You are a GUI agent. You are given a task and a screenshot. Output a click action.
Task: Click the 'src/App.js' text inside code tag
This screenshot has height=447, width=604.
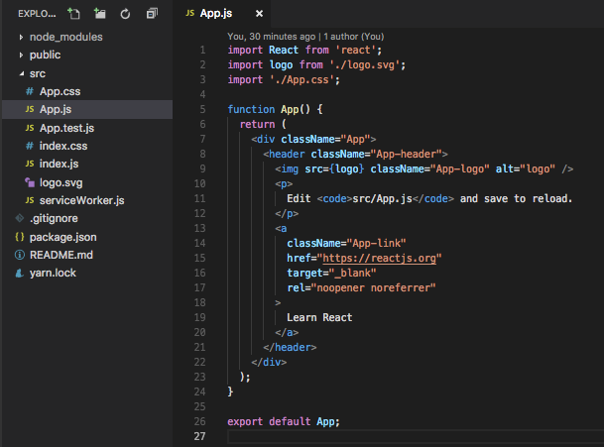[x=382, y=198]
